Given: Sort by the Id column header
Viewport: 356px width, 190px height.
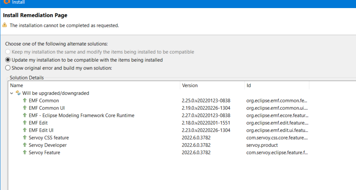Looking at the screenshot, I should click(x=249, y=86).
